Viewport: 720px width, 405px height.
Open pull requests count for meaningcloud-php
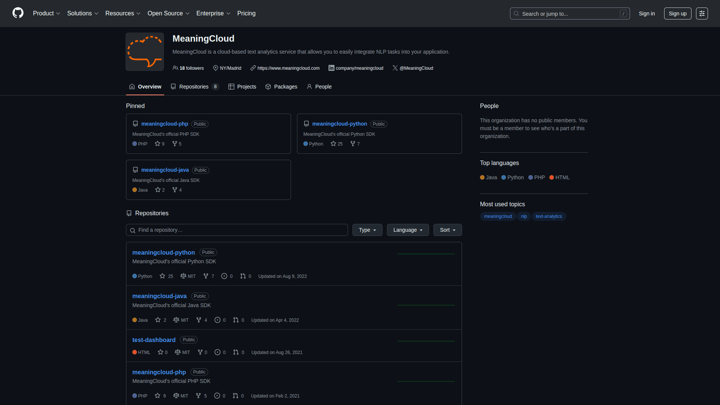(238, 396)
